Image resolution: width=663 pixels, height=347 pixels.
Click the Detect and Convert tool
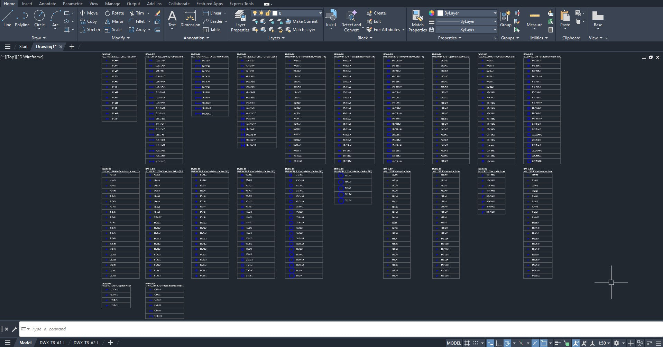coord(351,21)
